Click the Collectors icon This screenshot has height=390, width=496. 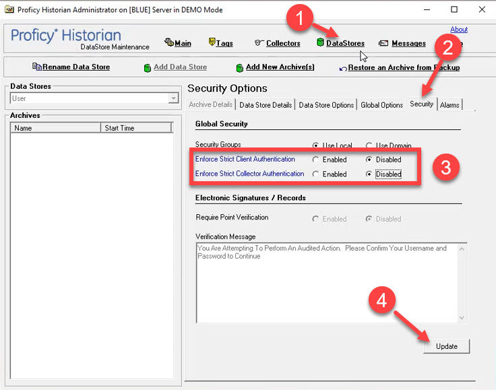coord(259,42)
